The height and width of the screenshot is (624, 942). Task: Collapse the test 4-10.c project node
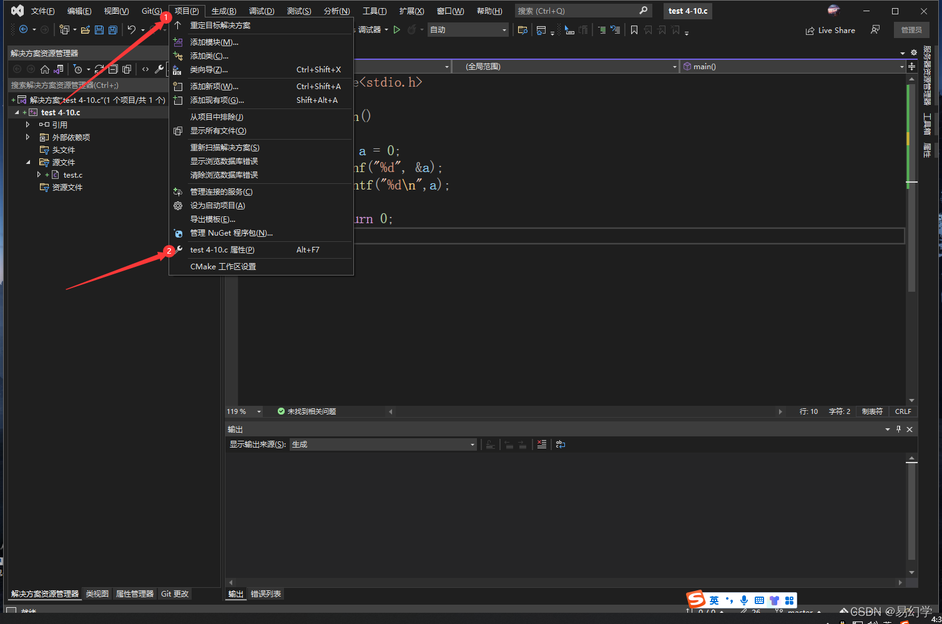(17, 113)
